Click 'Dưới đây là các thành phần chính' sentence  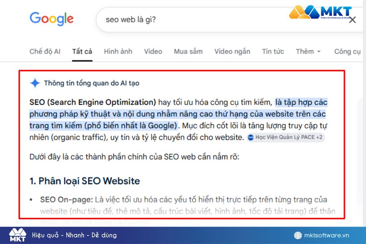(x=135, y=157)
